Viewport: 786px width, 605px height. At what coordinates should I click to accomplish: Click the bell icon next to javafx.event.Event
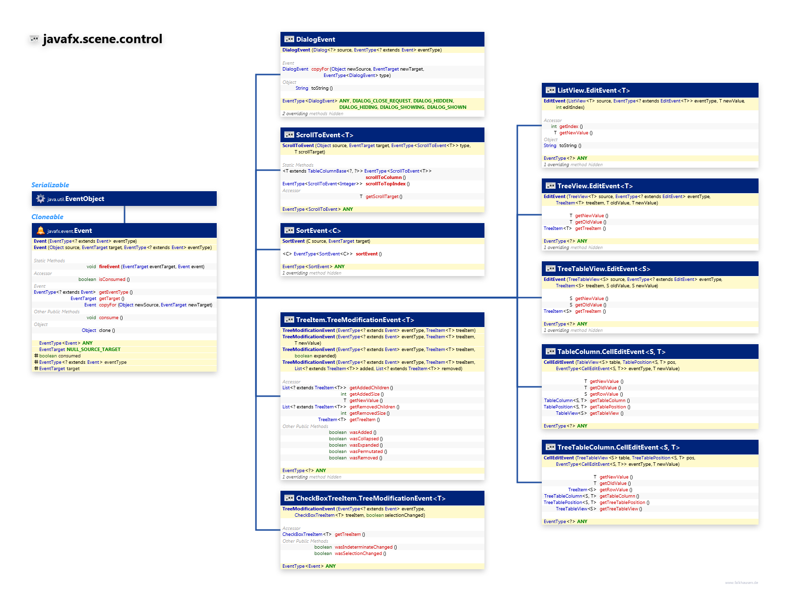(x=41, y=230)
